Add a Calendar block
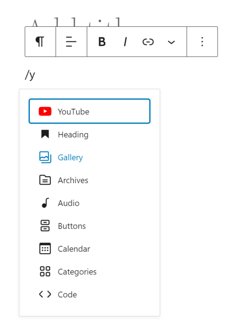Screen dimensions: 229x328 tap(74, 249)
